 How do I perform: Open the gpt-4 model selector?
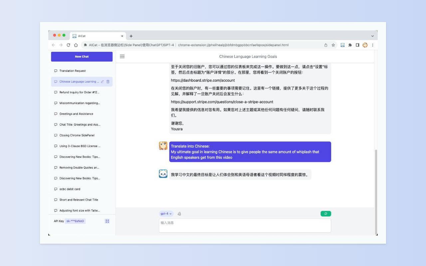pyautogui.click(x=166, y=213)
